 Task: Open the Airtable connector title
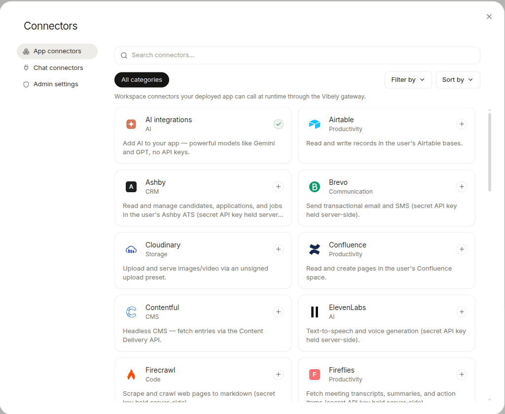[341, 120]
